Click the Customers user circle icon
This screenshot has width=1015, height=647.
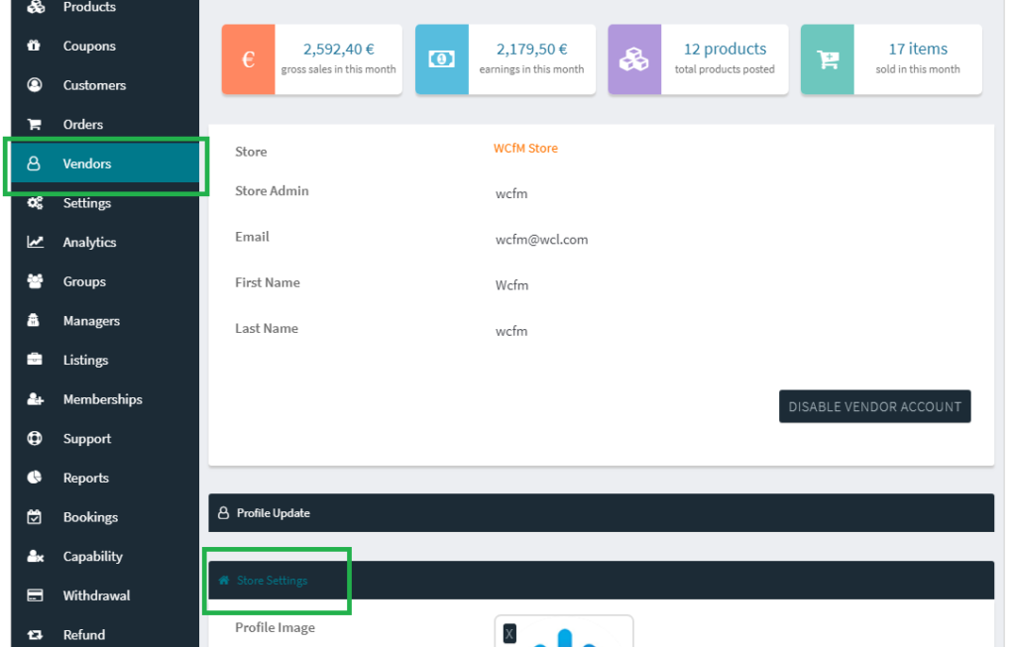point(35,85)
